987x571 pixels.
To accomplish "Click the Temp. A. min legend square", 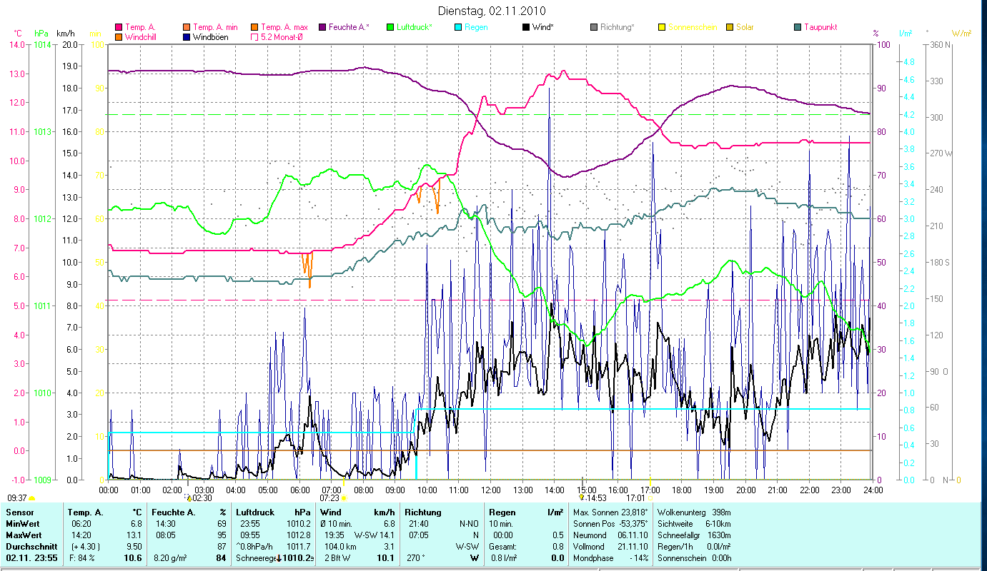I will [187, 27].
